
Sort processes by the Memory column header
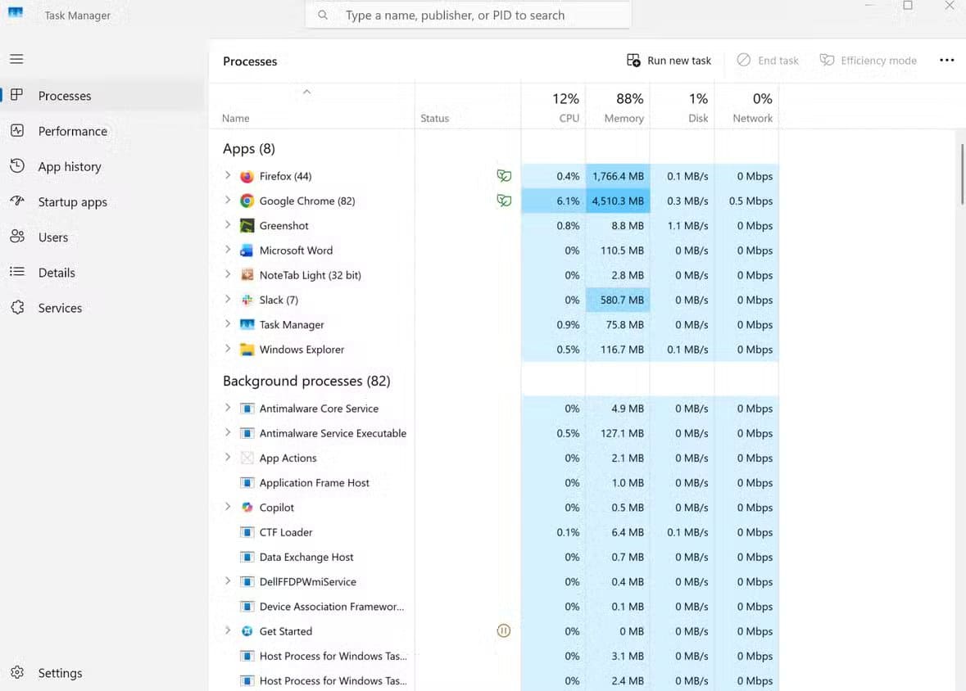click(624, 108)
